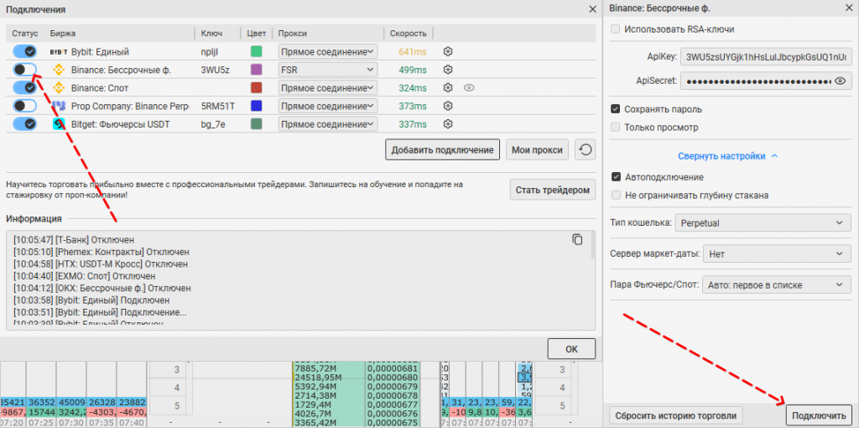The width and height of the screenshot is (859, 428).
Task: Open settings gear for Prop Company row
Action: (448, 106)
